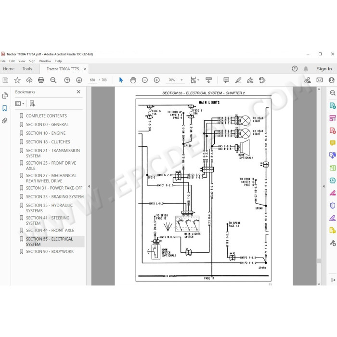Viewport: 337px width, 337px height.
Task: Click the scrolling mode keyboard icon
Action: 208,80
